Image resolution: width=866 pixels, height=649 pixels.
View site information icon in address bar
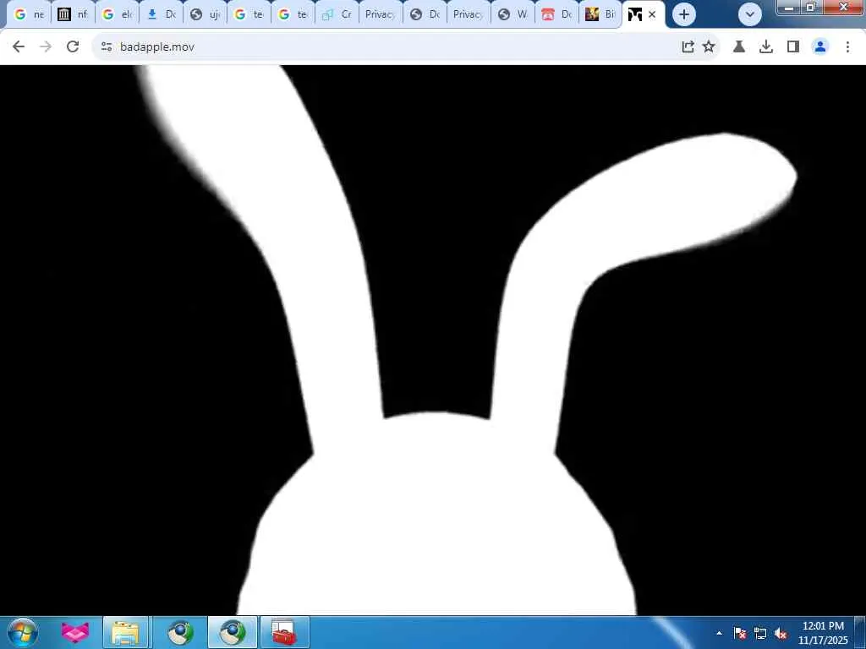(x=107, y=47)
